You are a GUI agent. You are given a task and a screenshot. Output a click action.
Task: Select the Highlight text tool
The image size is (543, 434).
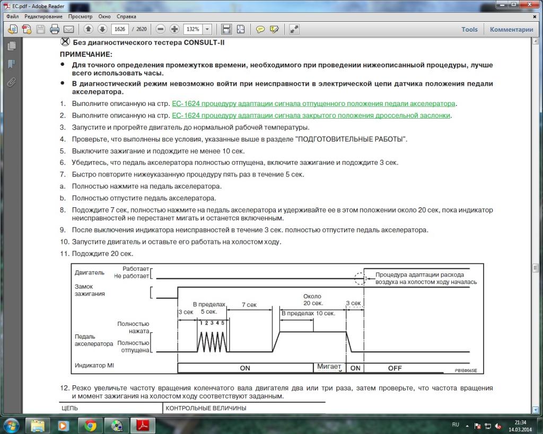tap(274, 29)
